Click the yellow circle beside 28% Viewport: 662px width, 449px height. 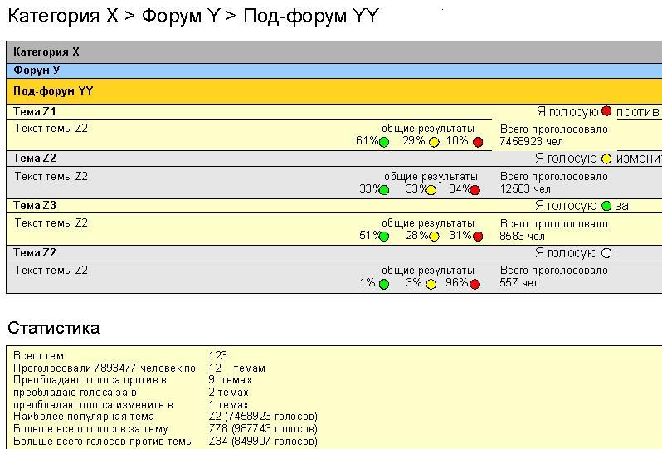433,237
